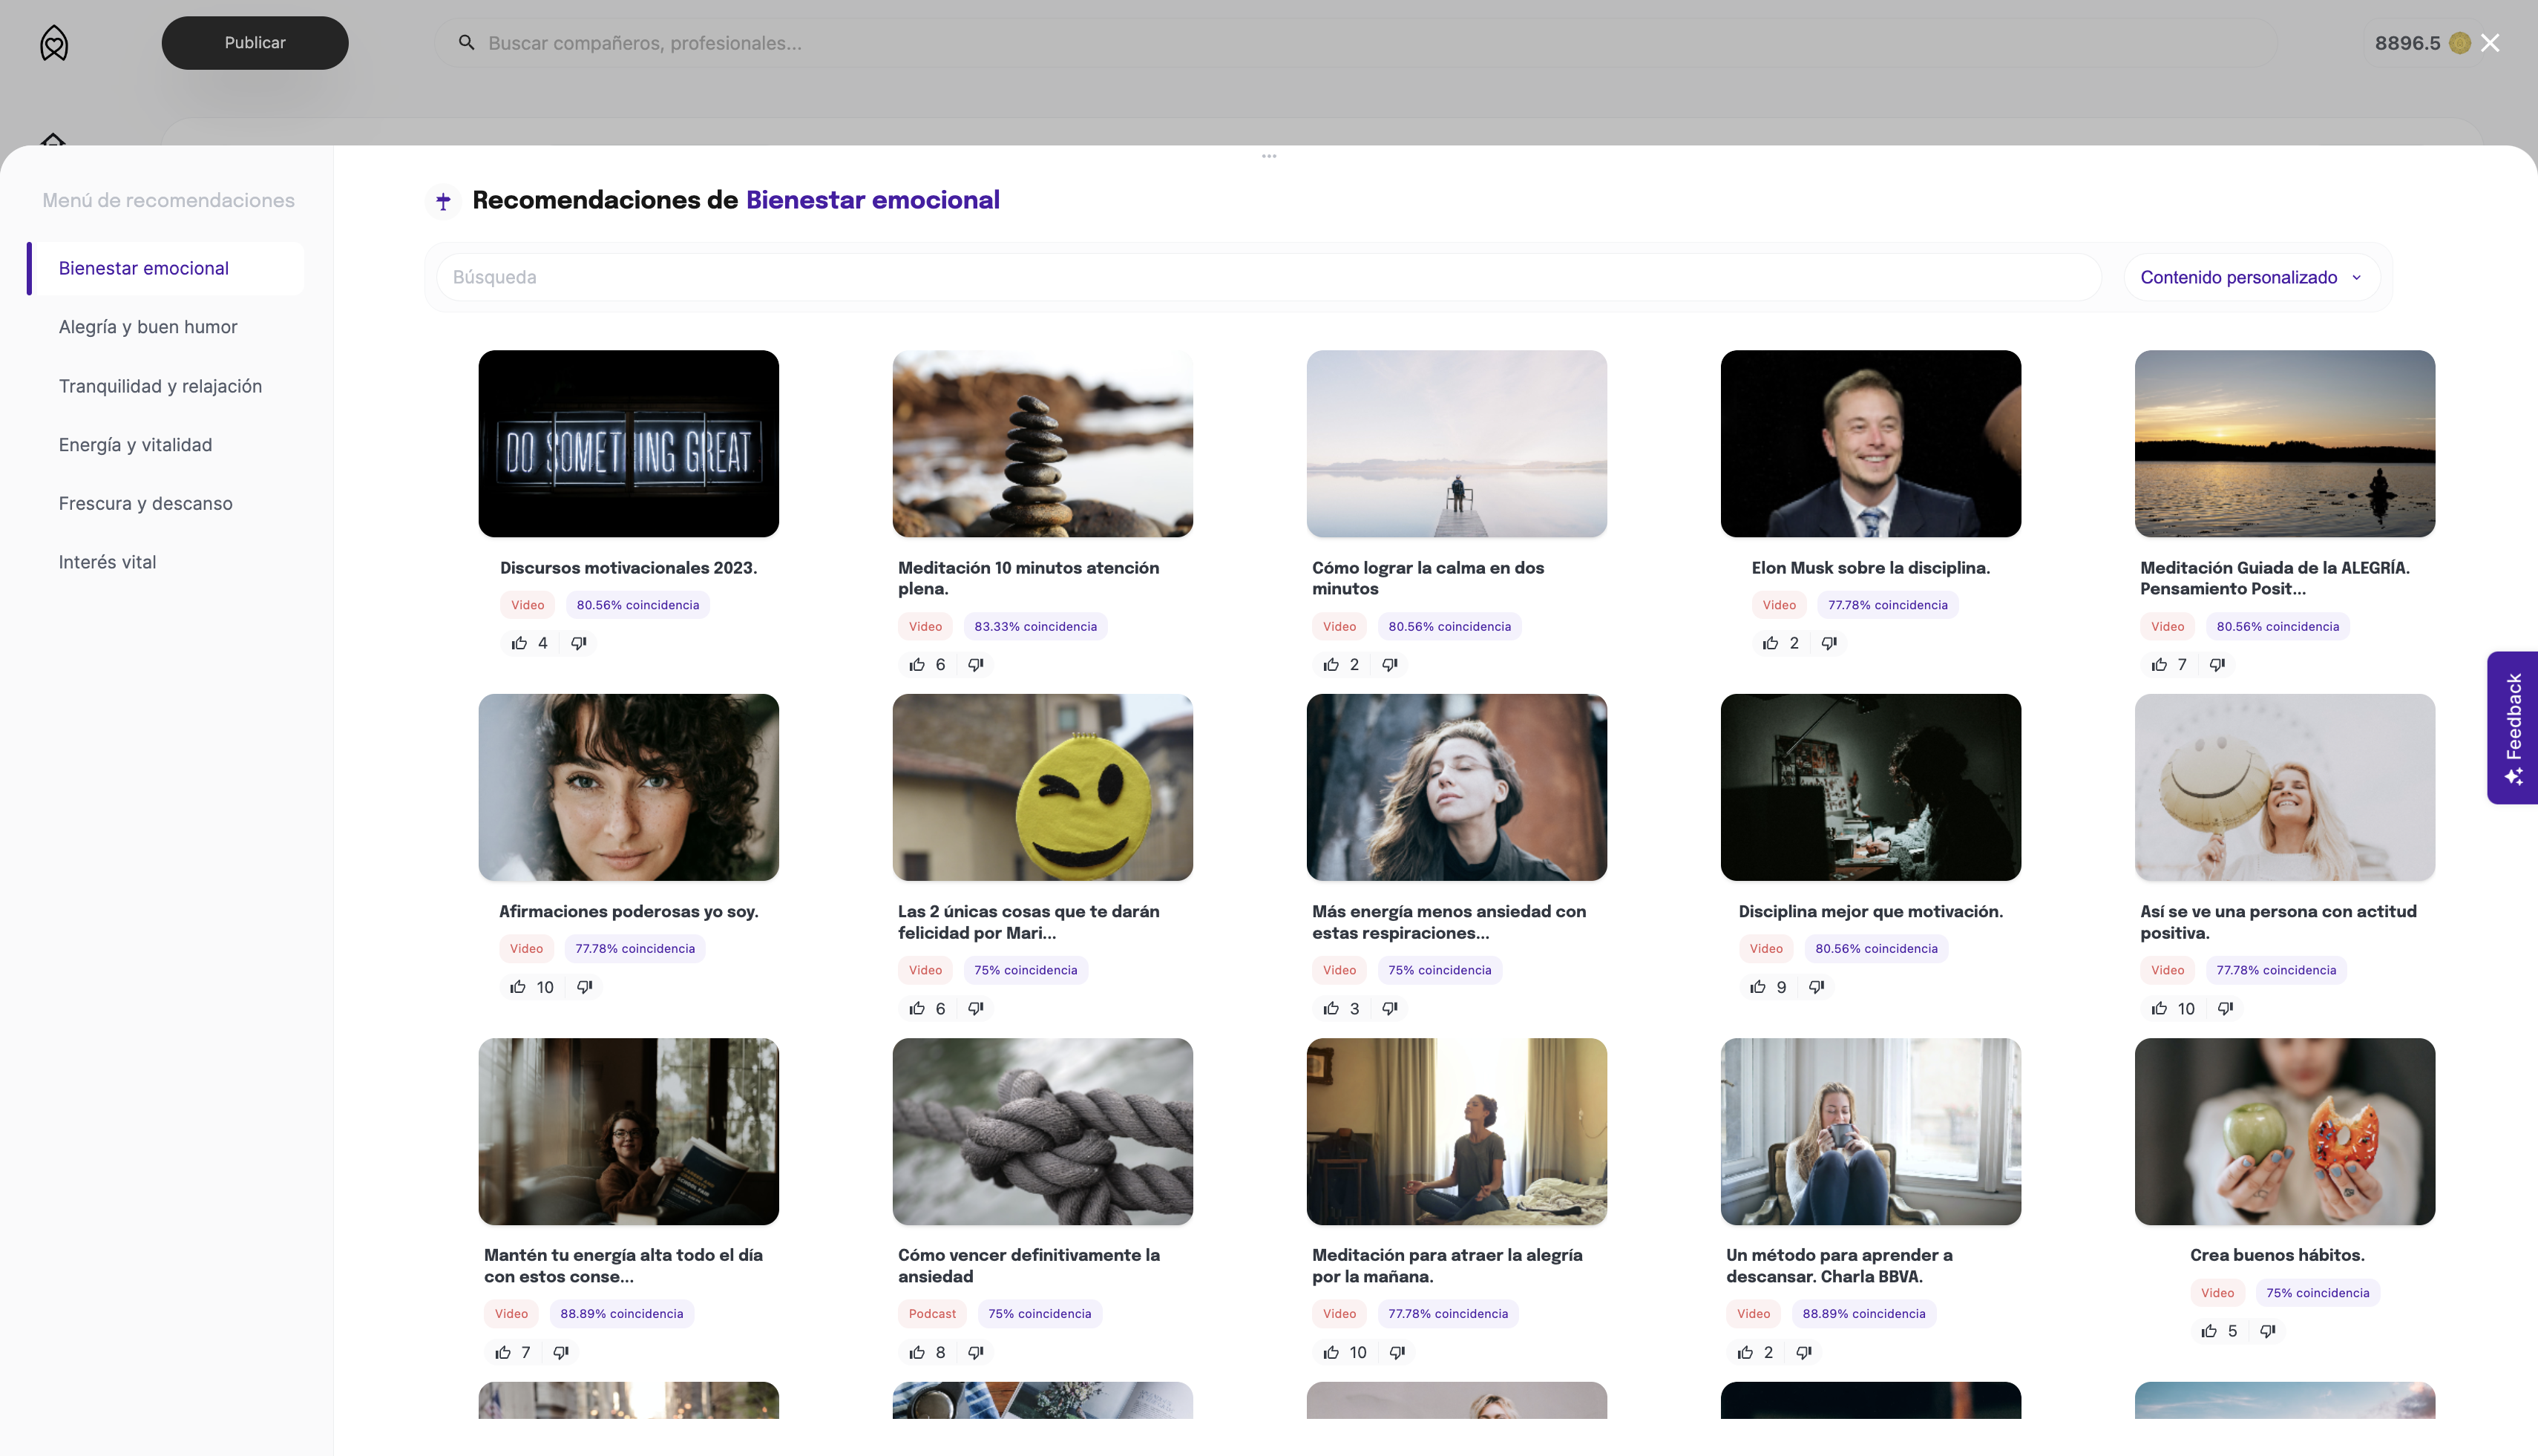
Task: Click the app logo icon at top left
Action: tap(54, 43)
